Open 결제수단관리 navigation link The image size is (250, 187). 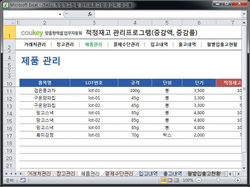126,44
